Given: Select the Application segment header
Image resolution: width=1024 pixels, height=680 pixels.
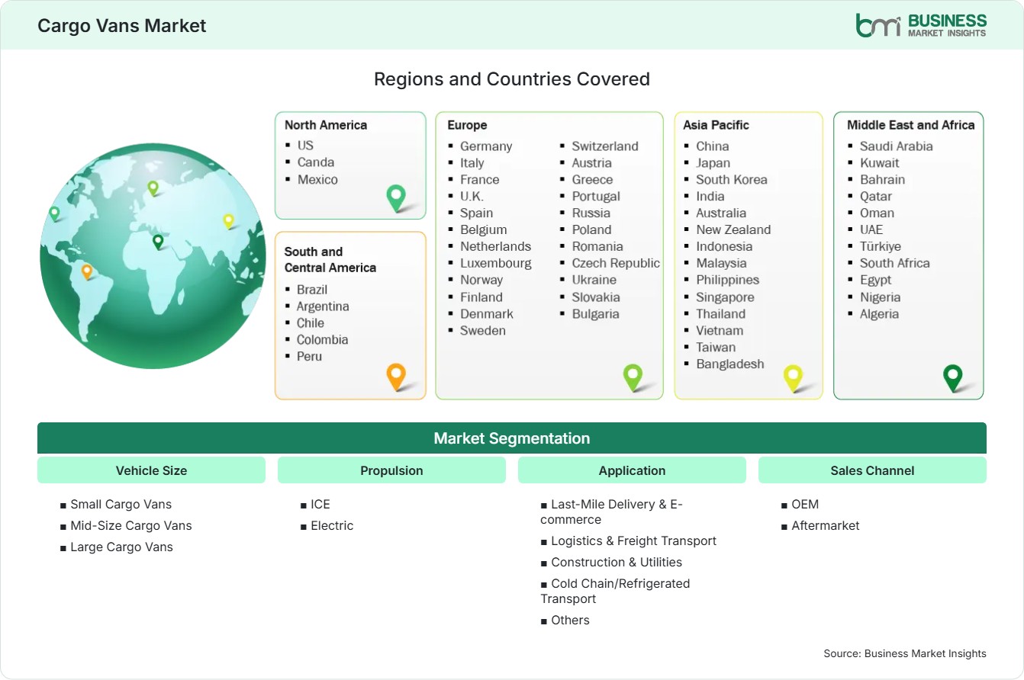Looking at the screenshot, I should point(632,470).
